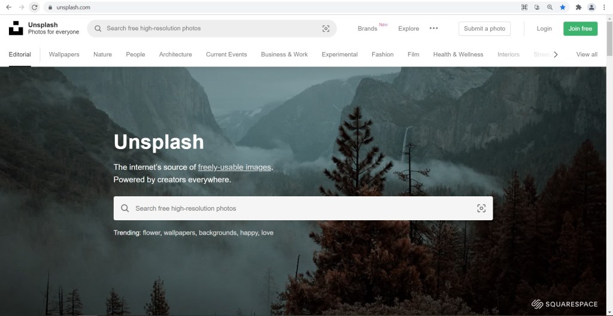
Task: Click the Login link
Action: pyautogui.click(x=544, y=29)
